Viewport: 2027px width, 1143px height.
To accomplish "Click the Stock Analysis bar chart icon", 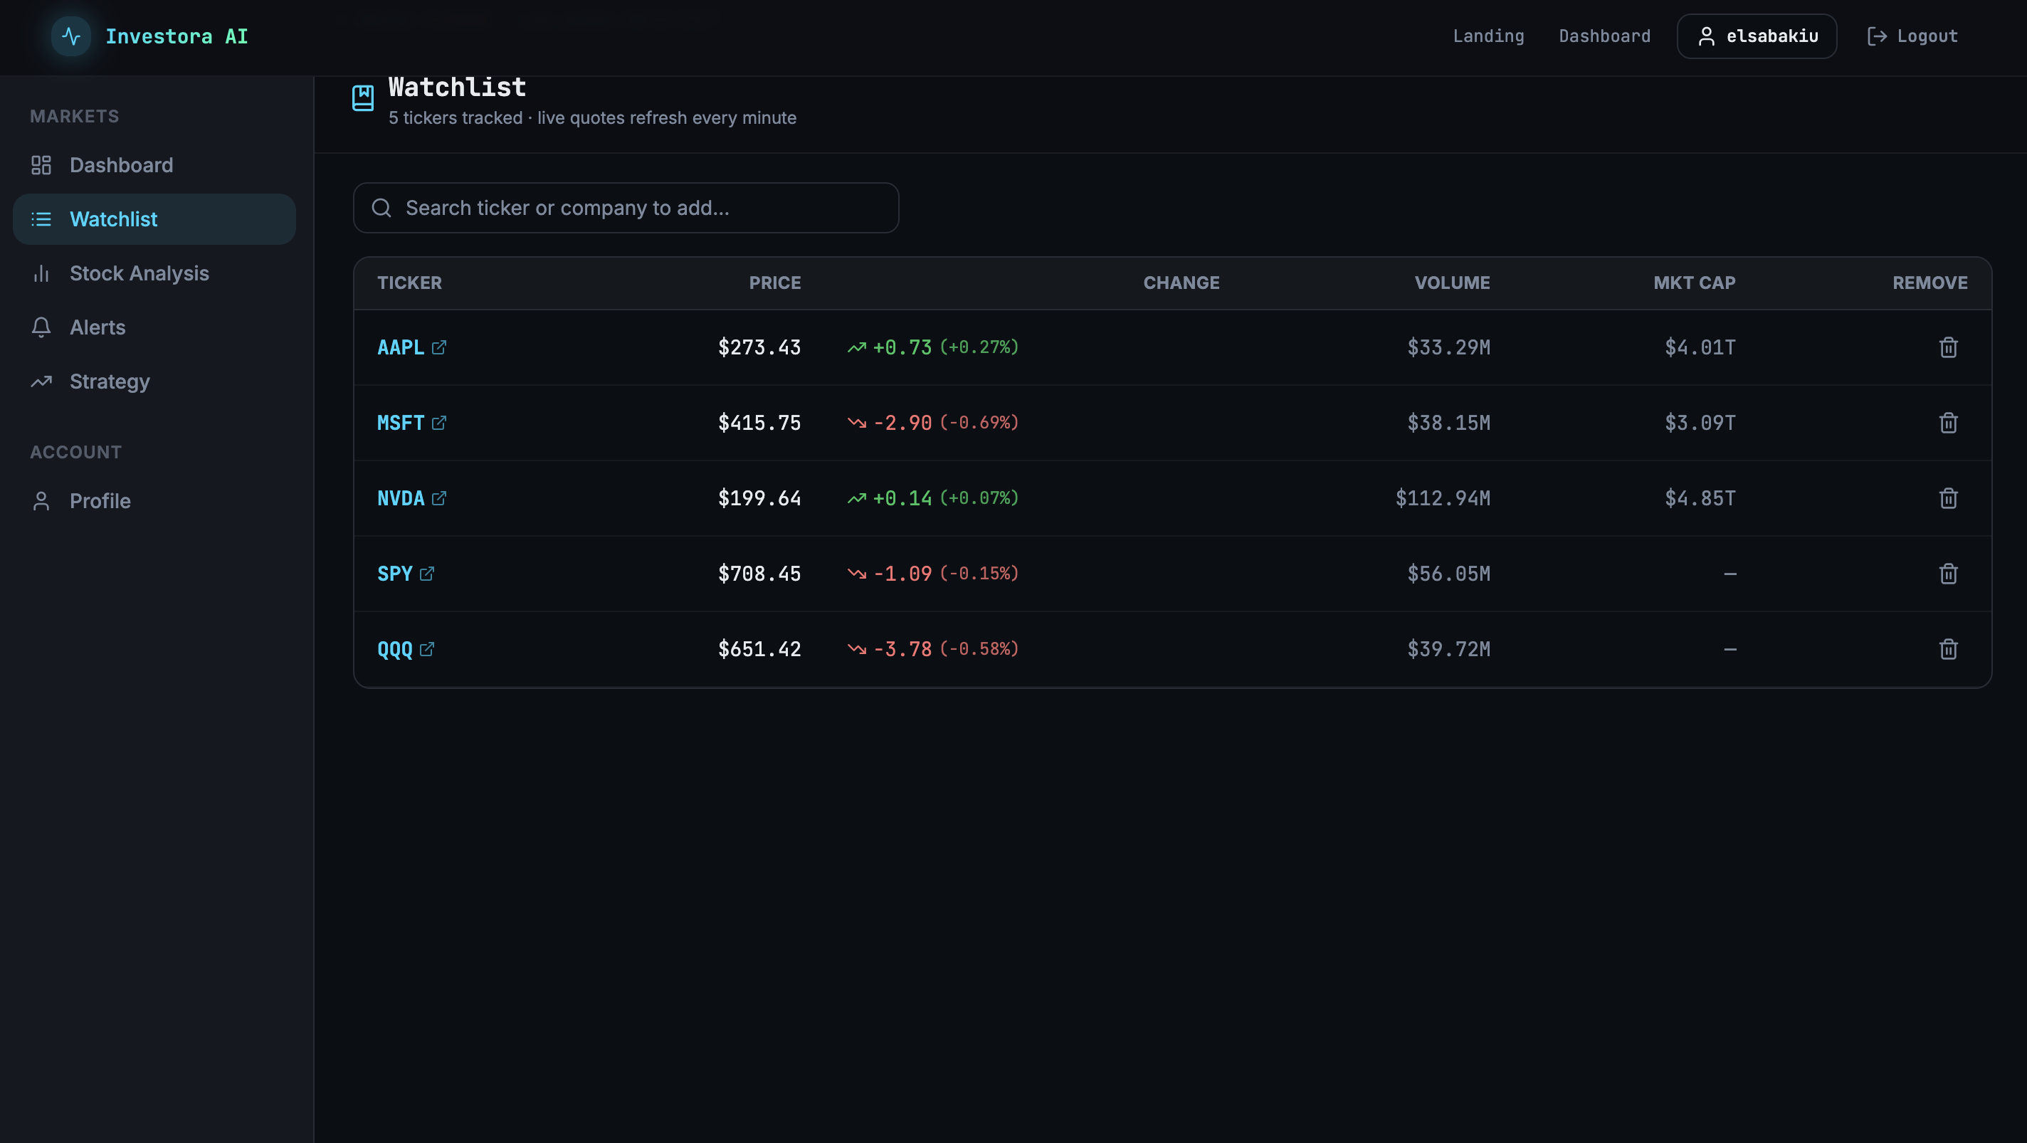I will (x=41, y=273).
